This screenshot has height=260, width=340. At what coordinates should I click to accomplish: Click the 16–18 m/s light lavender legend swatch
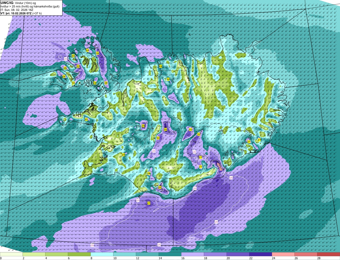coord(193,254)
